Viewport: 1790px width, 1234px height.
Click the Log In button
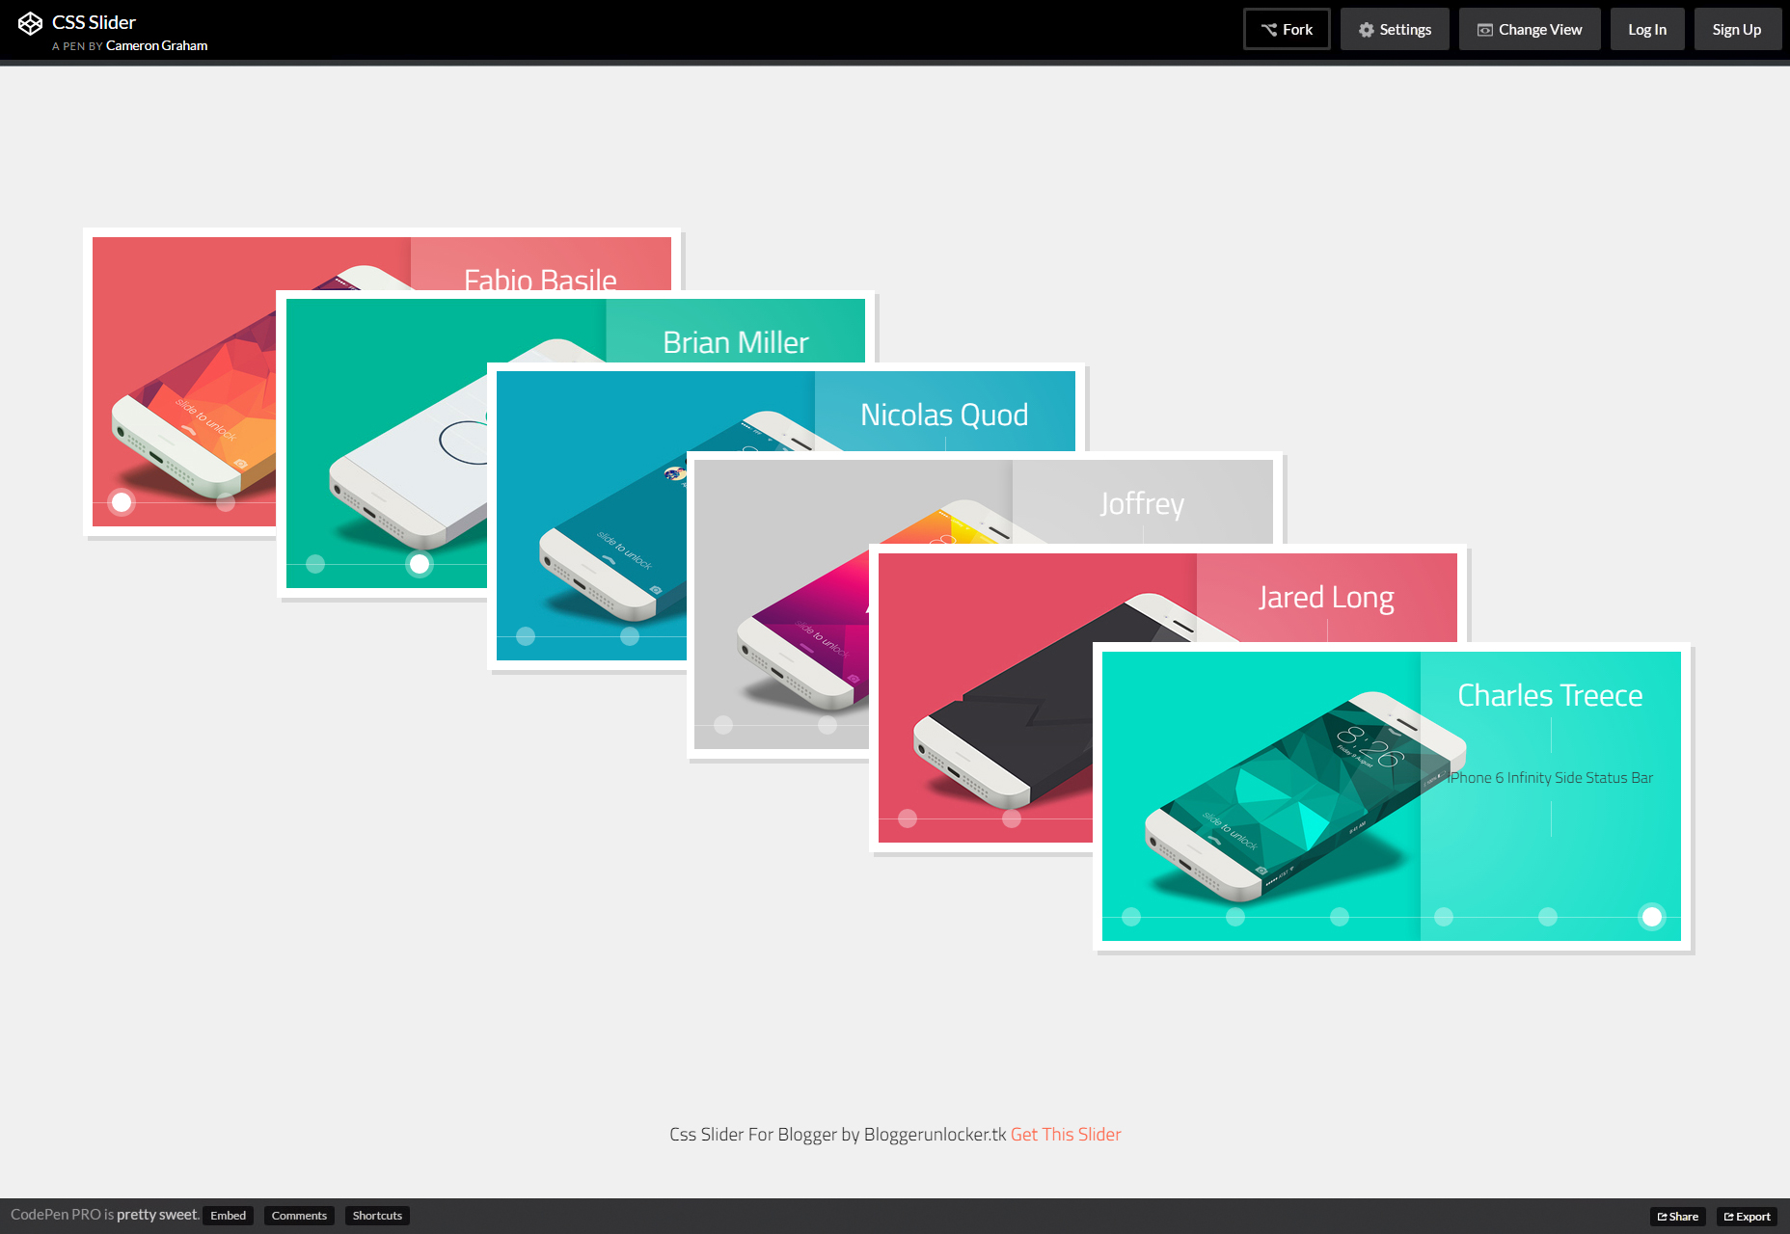pos(1647,30)
